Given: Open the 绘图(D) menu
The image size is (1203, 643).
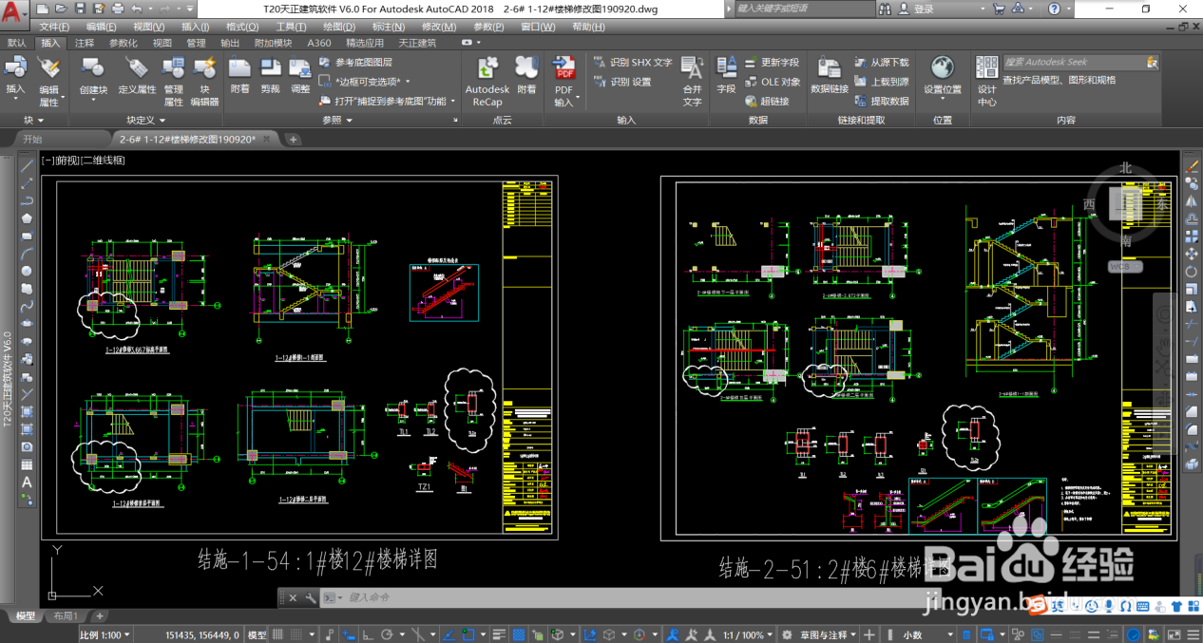Looking at the screenshot, I should 340,27.
